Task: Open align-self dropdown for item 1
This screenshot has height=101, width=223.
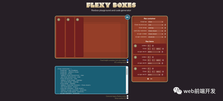Action: point(154,52)
